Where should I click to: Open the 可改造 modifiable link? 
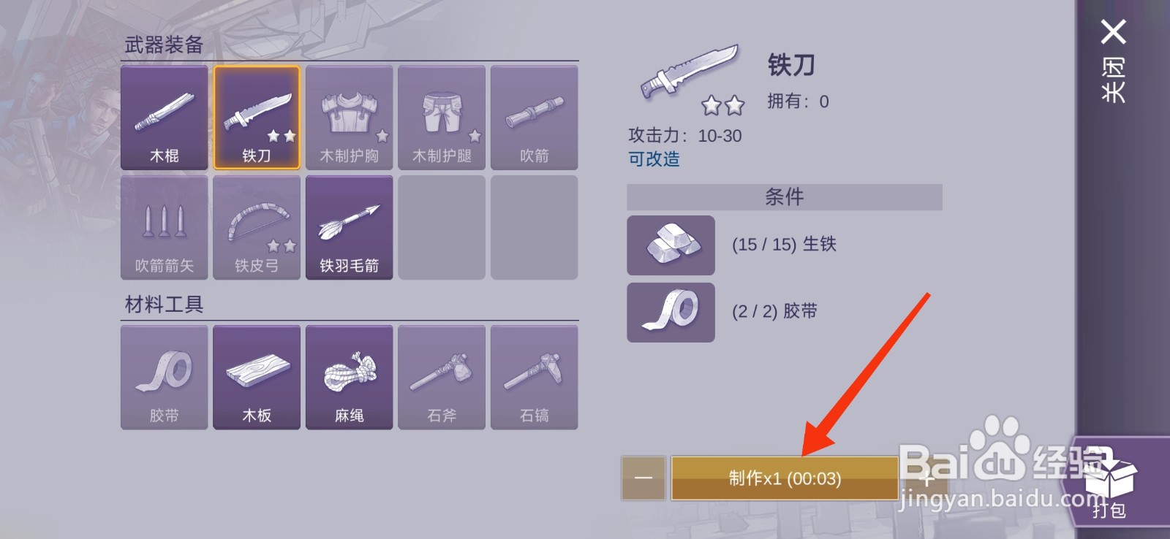[654, 158]
